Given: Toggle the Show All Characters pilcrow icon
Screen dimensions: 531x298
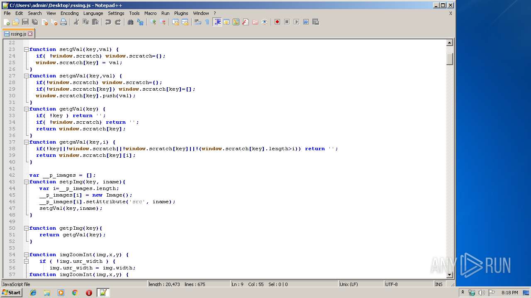Looking at the screenshot, I should (207, 22).
